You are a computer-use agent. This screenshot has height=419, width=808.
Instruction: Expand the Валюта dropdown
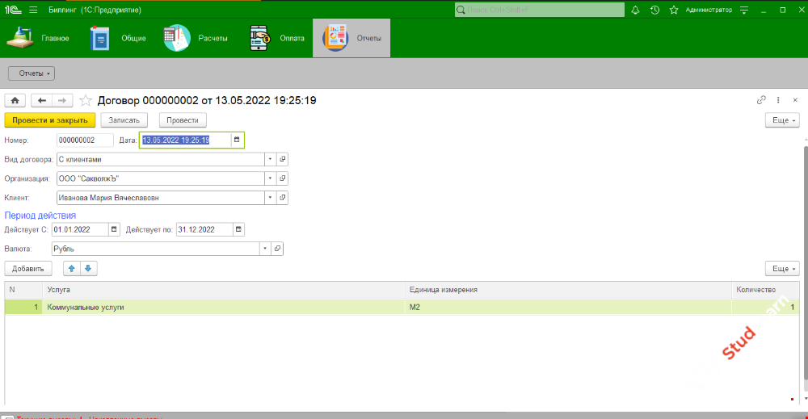click(264, 249)
